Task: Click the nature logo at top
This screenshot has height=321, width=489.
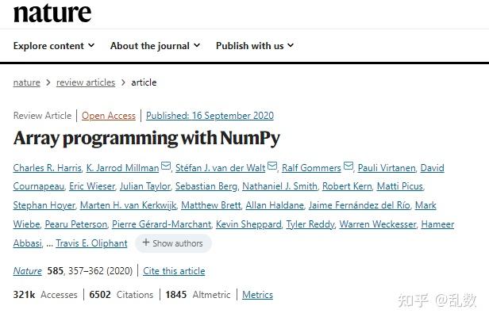Action: (52, 13)
